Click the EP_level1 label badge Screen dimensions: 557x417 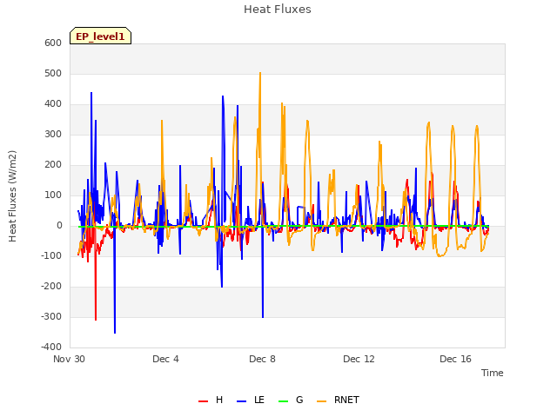point(101,36)
